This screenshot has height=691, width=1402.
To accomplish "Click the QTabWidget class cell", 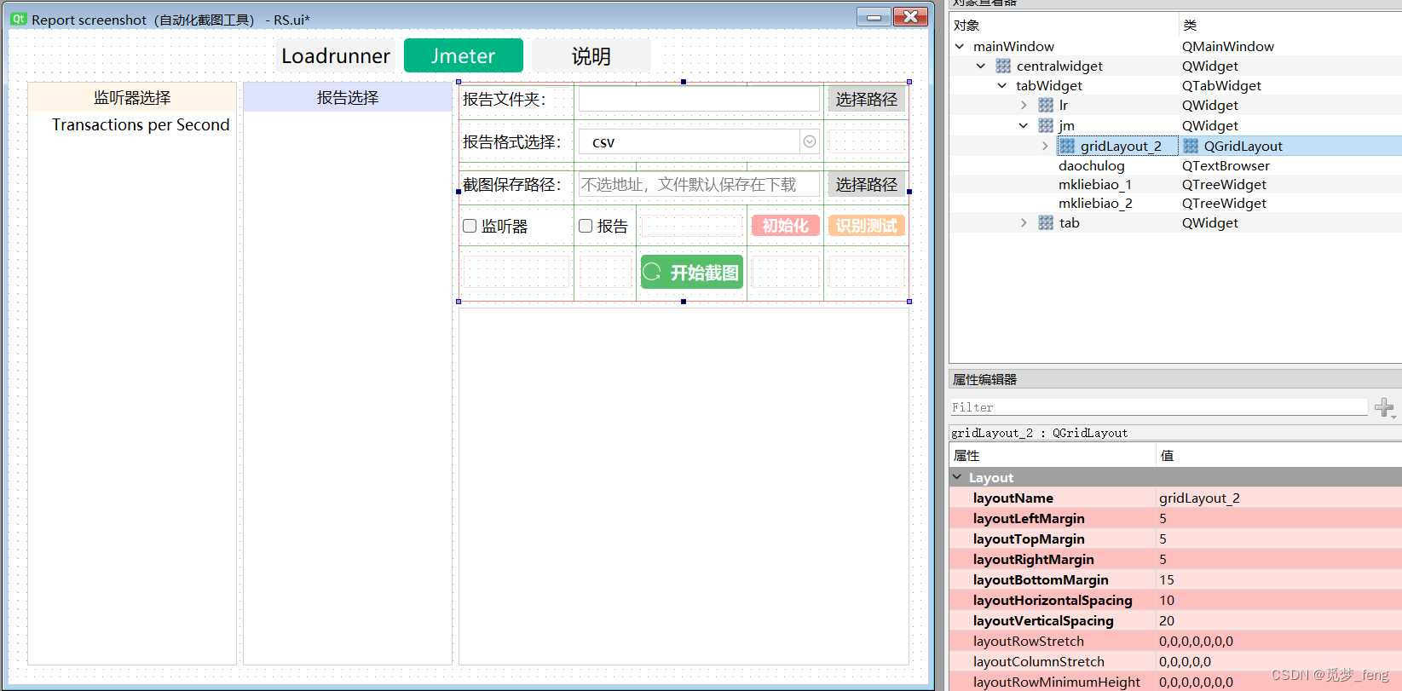I will coord(1221,85).
